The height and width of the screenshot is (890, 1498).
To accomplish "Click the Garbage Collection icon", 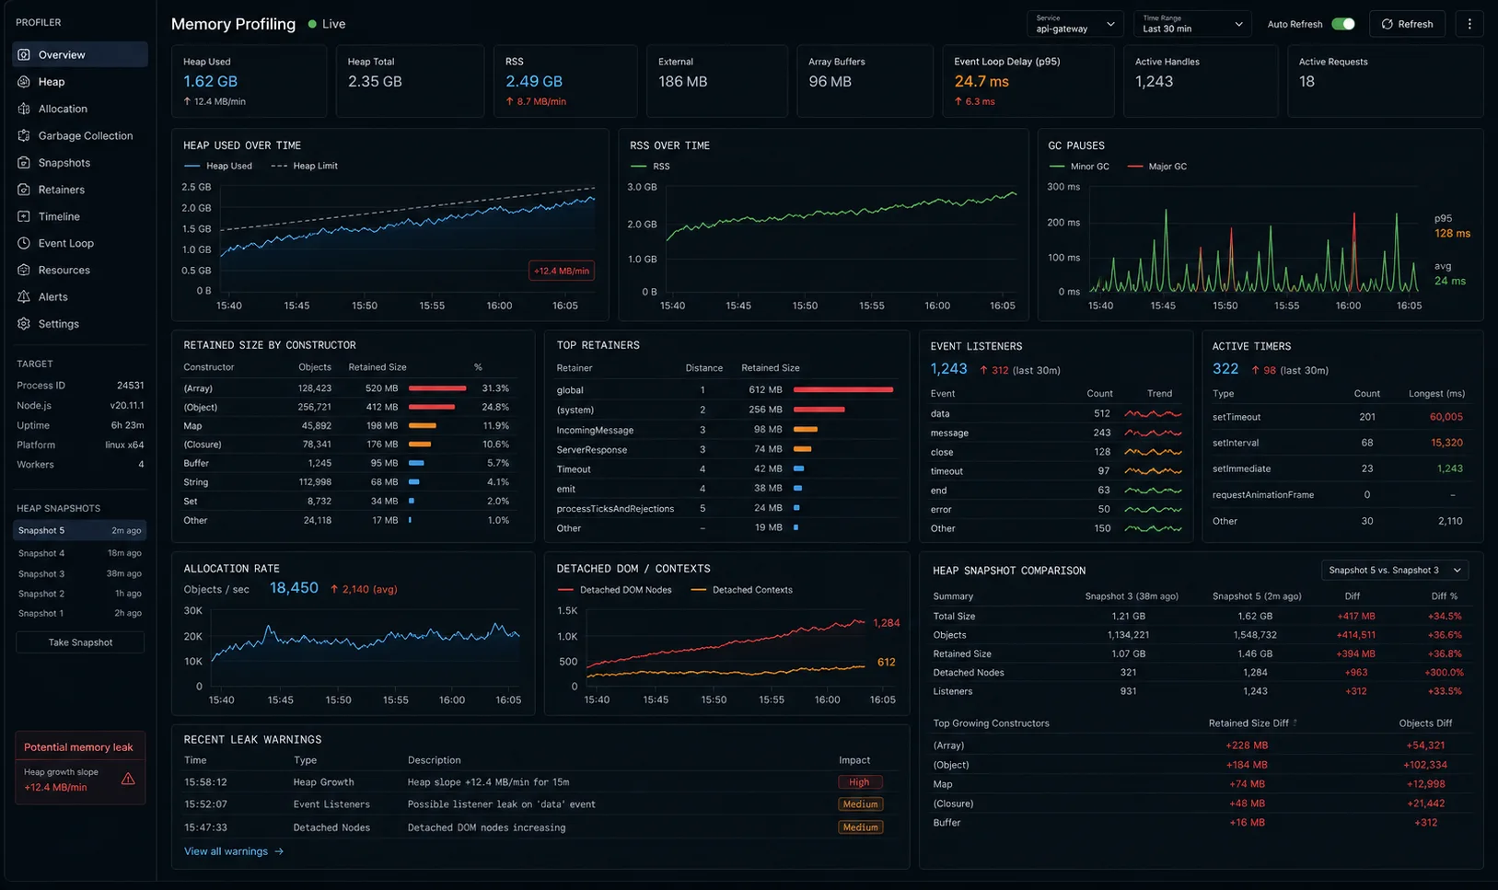I will pos(24,135).
